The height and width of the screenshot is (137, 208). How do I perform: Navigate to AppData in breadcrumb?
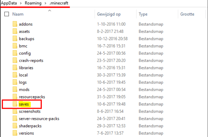9,3
